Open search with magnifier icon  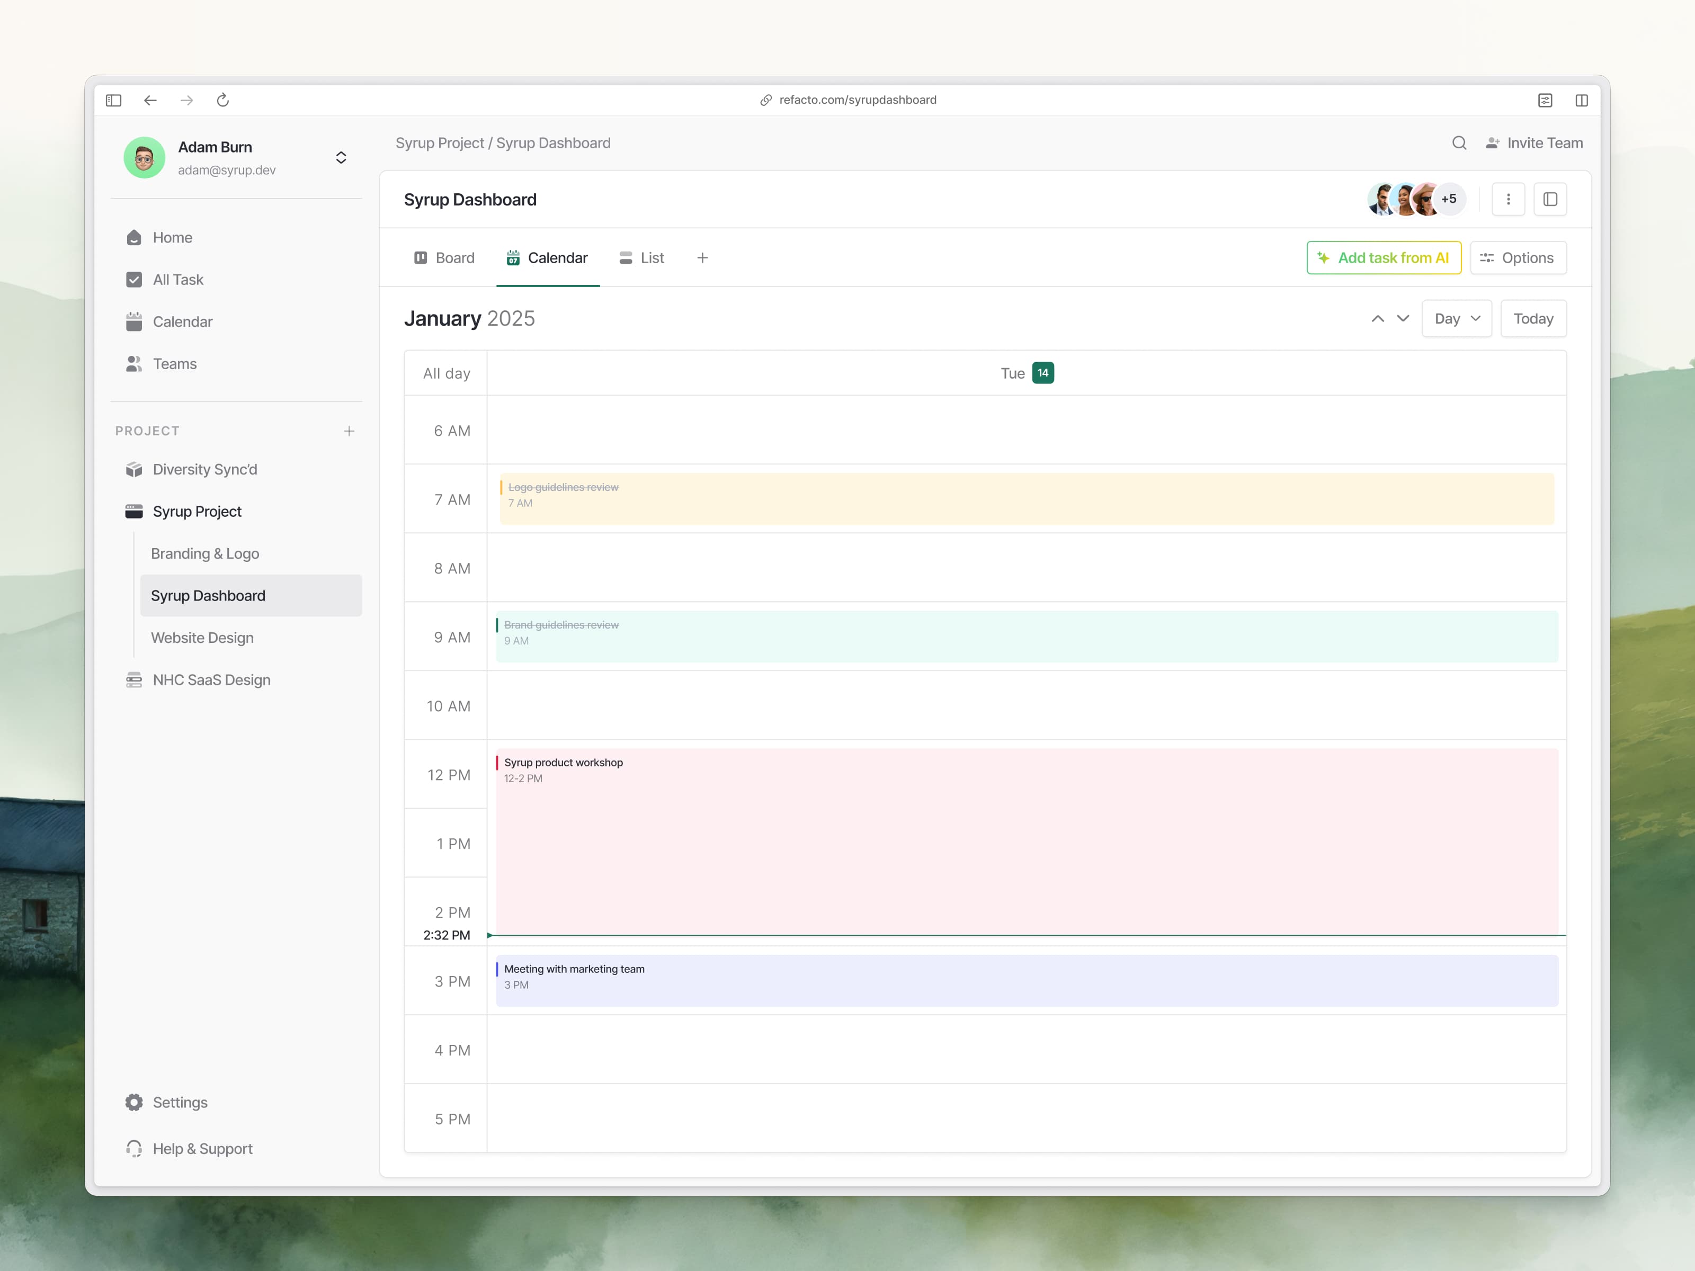(1459, 144)
